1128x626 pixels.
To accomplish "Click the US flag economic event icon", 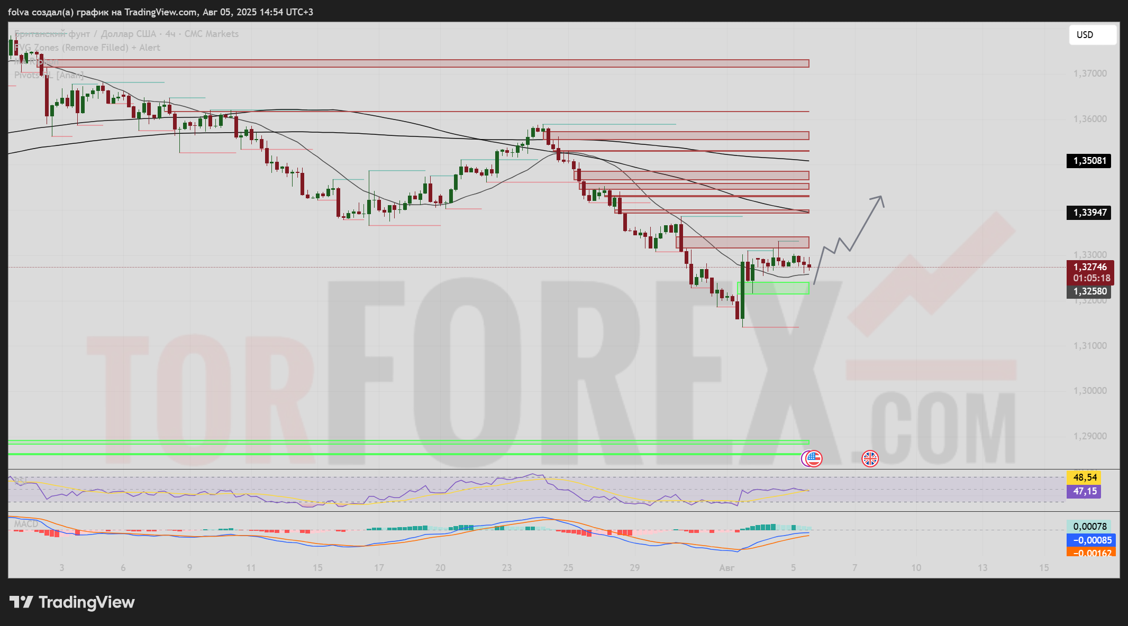I will [814, 458].
